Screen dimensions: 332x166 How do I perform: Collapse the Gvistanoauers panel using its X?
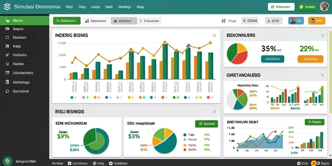323,75
